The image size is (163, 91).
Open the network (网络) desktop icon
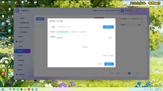coord(10,3)
